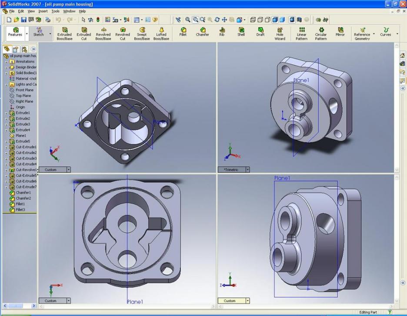Image resolution: width=407 pixels, height=316 pixels.
Task: Launch the Hole Wizard
Action: tap(280, 34)
